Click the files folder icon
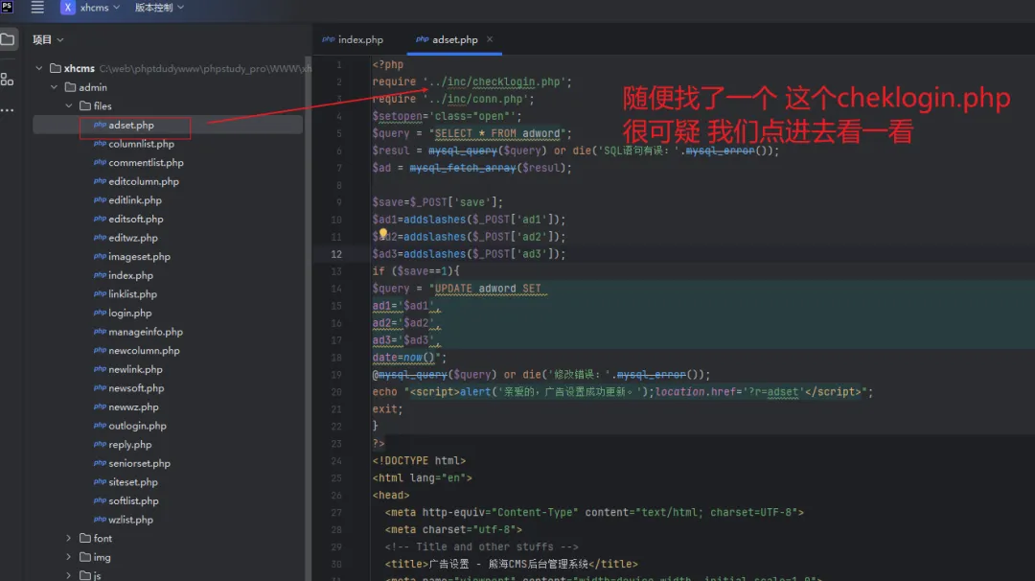This screenshot has height=581, width=1035. (x=85, y=105)
